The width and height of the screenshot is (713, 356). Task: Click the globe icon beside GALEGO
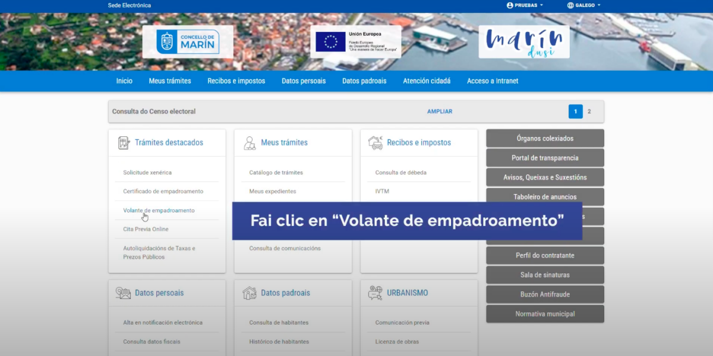point(571,5)
